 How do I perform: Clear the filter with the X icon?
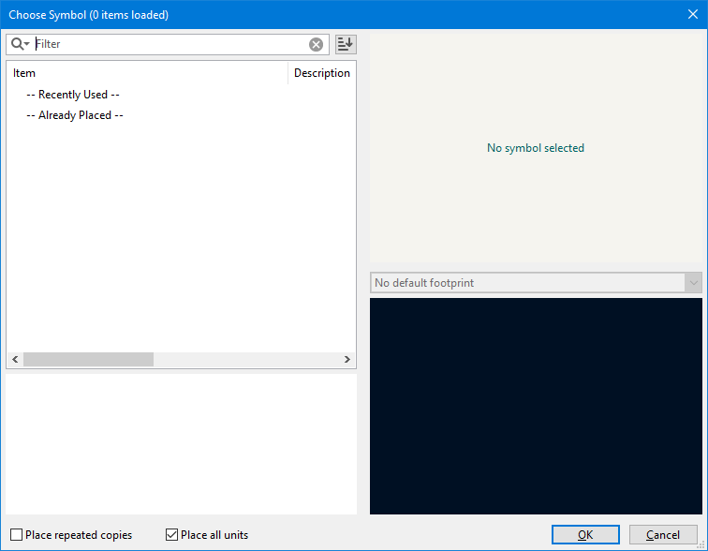point(317,44)
